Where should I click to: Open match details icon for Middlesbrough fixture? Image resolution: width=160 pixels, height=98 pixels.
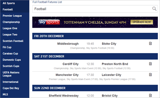point(150,44)
